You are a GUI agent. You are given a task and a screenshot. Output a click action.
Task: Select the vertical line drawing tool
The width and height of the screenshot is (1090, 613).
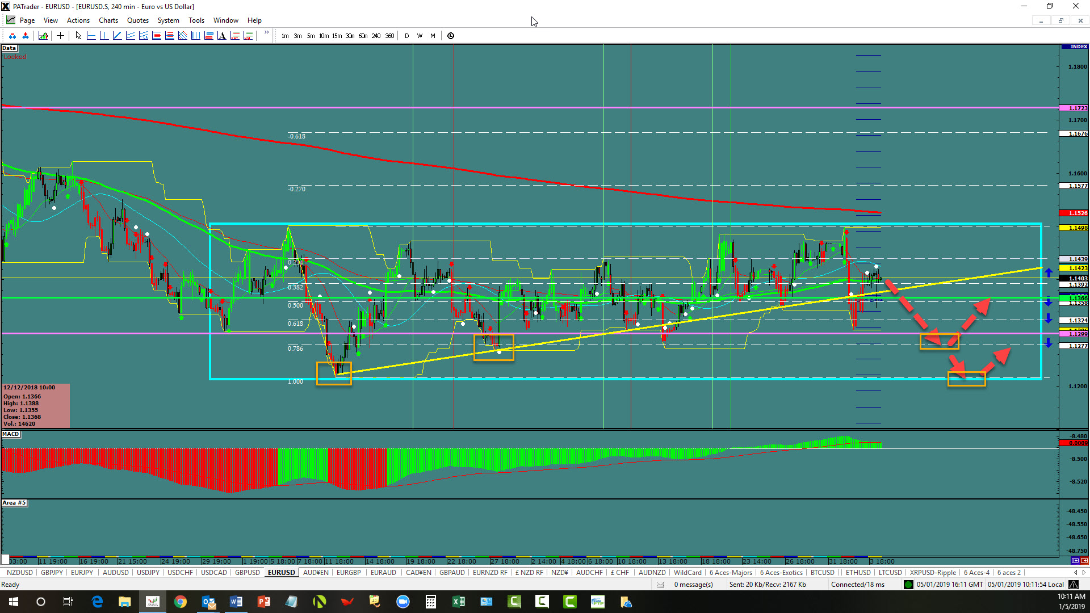click(x=104, y=36)
